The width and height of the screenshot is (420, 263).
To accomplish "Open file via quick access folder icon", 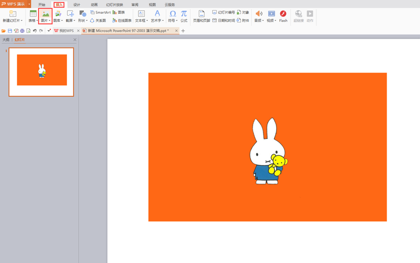I will (x=3, y=31).
